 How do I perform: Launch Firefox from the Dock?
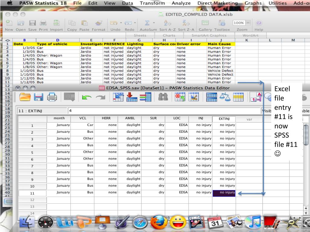coord(159,222)
